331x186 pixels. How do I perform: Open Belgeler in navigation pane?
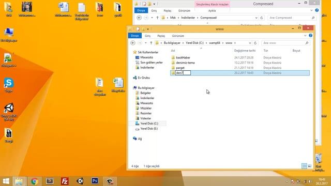click(145, 93)
